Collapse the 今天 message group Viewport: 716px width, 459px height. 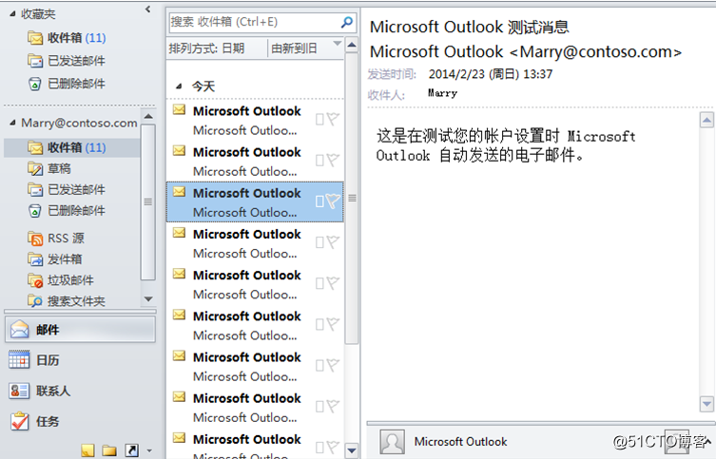[179, 86]
